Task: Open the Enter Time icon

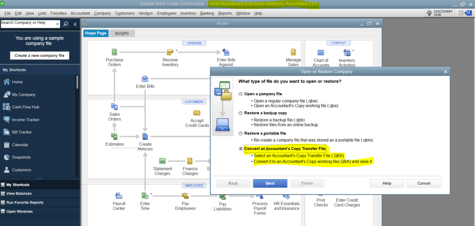Action: tap(145, 196)
